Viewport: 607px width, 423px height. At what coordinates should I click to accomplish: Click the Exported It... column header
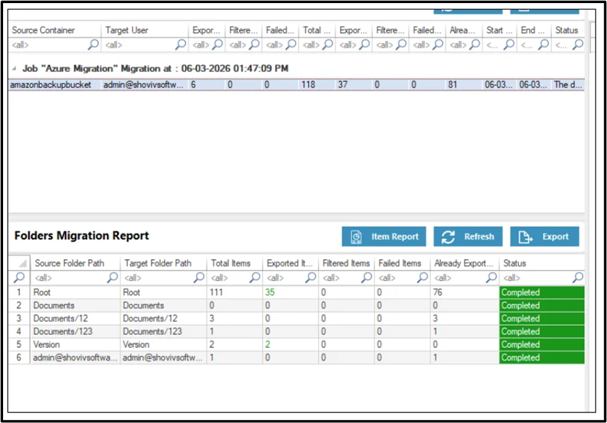[290, 264]
